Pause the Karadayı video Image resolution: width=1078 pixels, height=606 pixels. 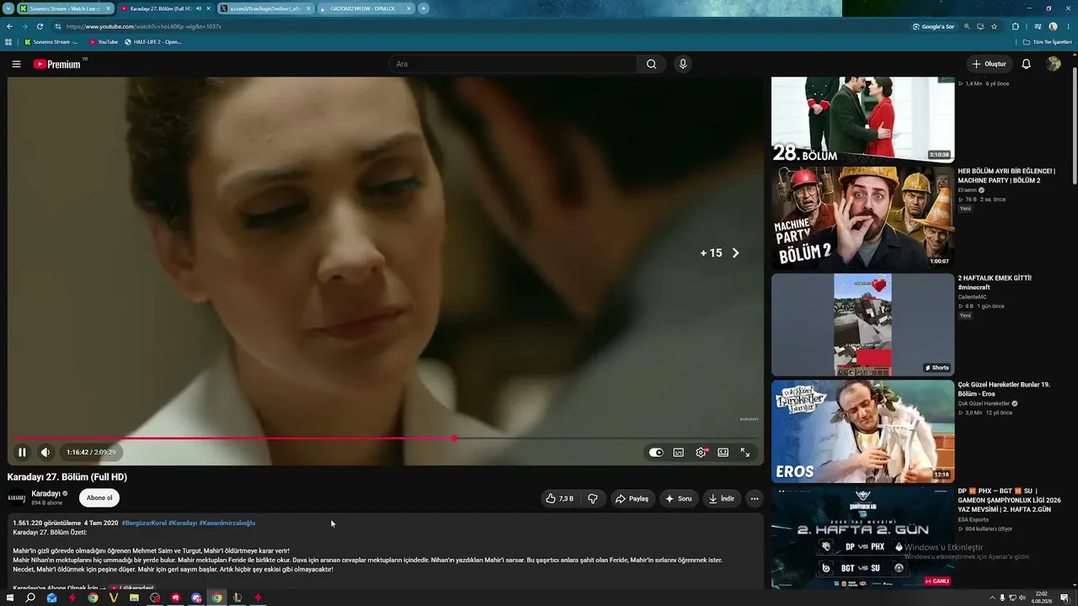click(x=22, y=452)
